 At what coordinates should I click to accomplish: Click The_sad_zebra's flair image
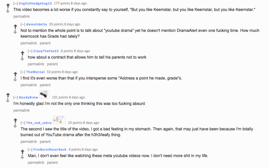(x=59, y=120)
